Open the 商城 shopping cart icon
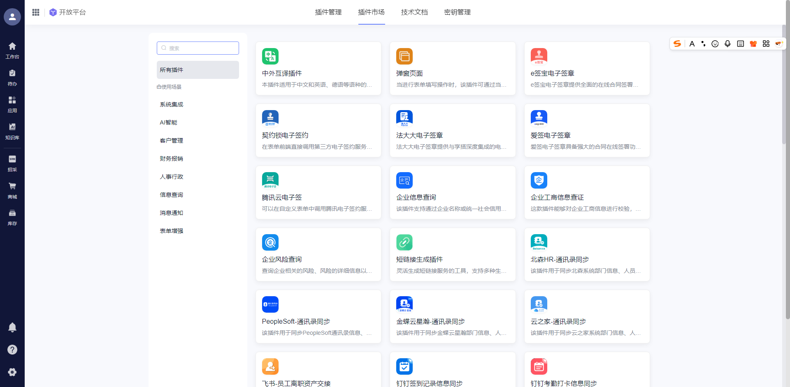790x387 pixels. (x=12, y=190)
